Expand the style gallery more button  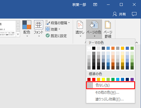point(18,34)
